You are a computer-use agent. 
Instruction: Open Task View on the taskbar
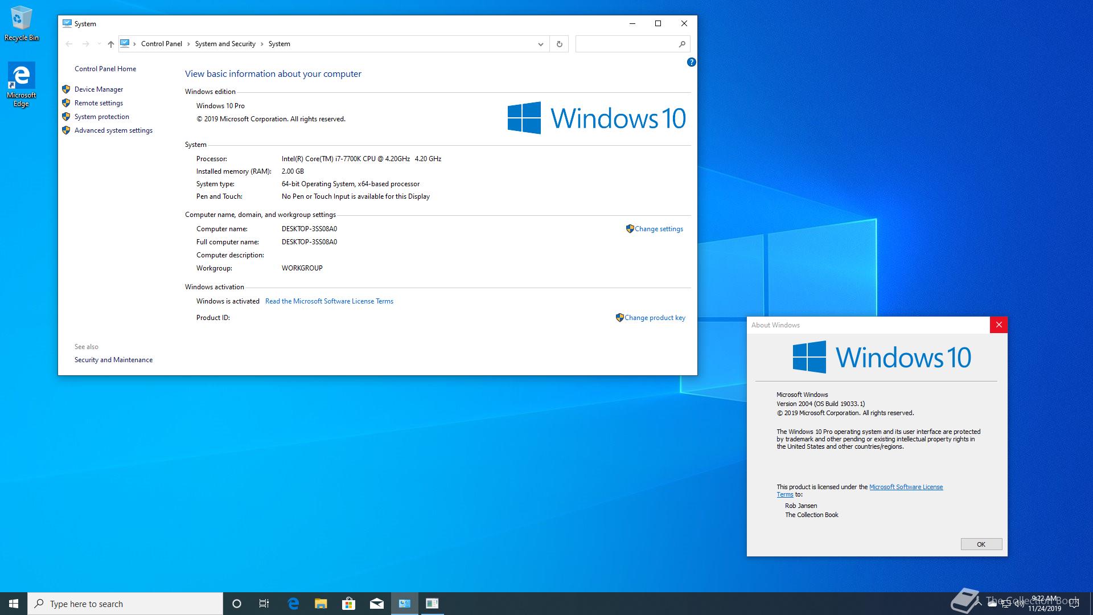click(x=264, y=604)
